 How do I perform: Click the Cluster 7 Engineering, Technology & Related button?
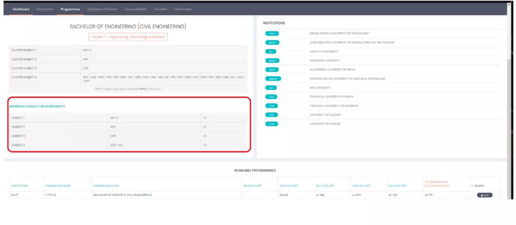coord(128,37)
